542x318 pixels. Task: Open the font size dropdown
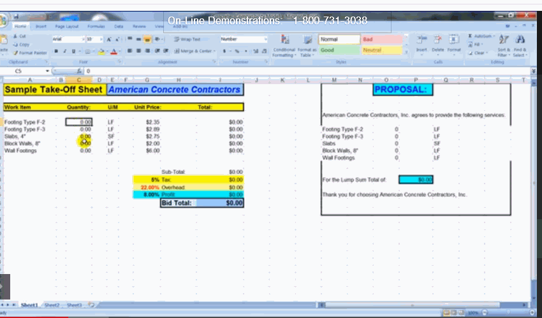point(101,40)
